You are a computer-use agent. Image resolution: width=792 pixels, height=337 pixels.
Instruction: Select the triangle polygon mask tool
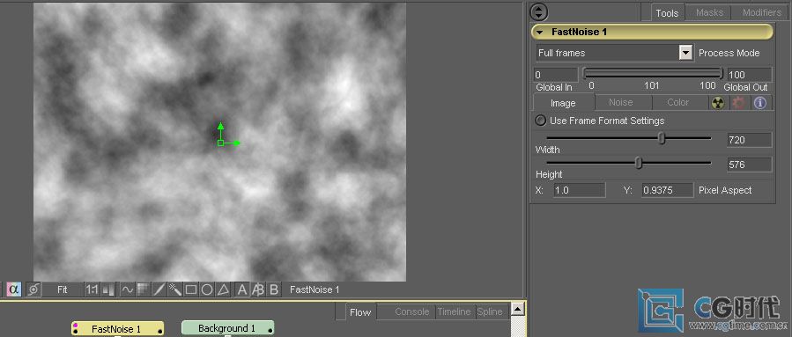tap(223, 289)
